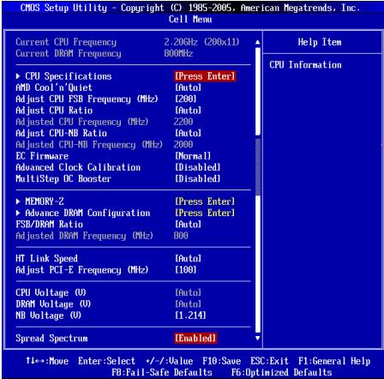
Task: Select Adjust CPU FSB Frequency (MHz)
Action: coord(87,99)
